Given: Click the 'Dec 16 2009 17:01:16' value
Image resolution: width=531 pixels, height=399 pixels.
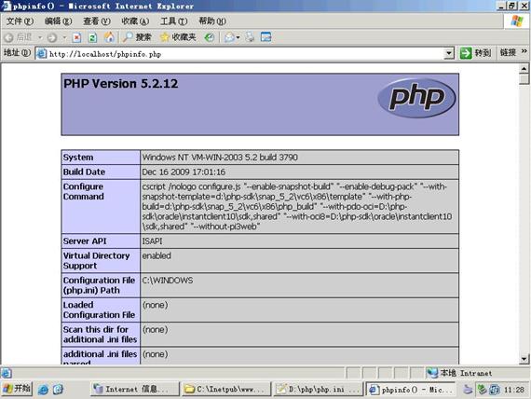Looking at the screenshot, I should (184, 172).
